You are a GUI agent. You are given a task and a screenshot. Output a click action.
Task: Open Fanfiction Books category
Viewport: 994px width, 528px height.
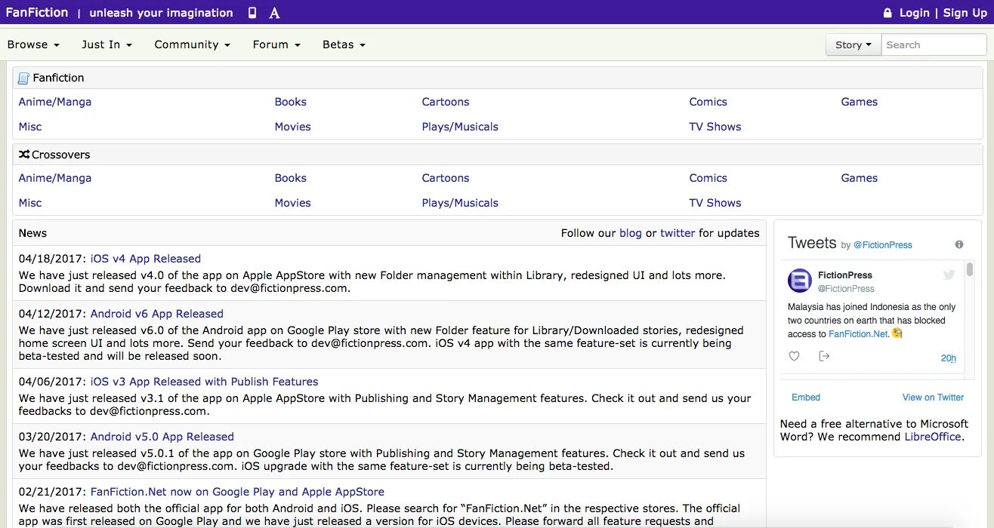coord(291,102)
